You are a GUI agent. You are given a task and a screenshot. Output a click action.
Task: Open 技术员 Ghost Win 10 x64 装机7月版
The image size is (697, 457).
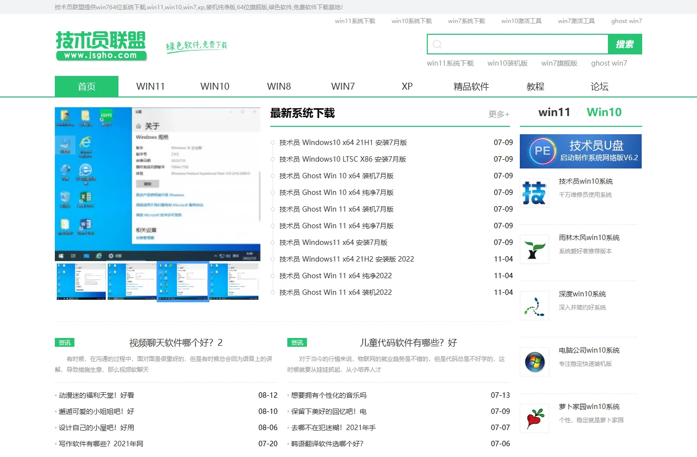(336, 176)
